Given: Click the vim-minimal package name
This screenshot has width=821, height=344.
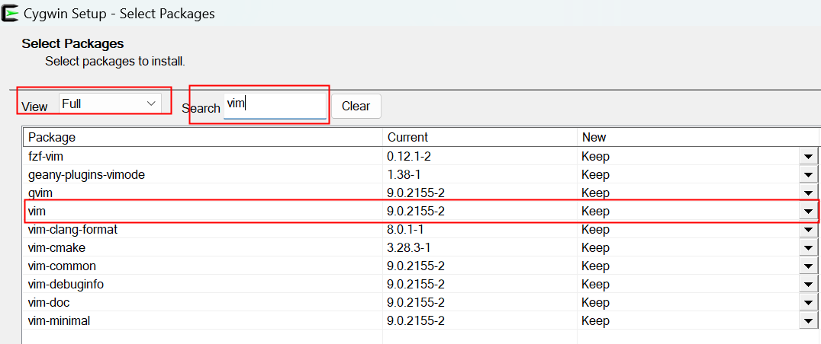Looking at the screenshot, I should click(x=59, y=321).
